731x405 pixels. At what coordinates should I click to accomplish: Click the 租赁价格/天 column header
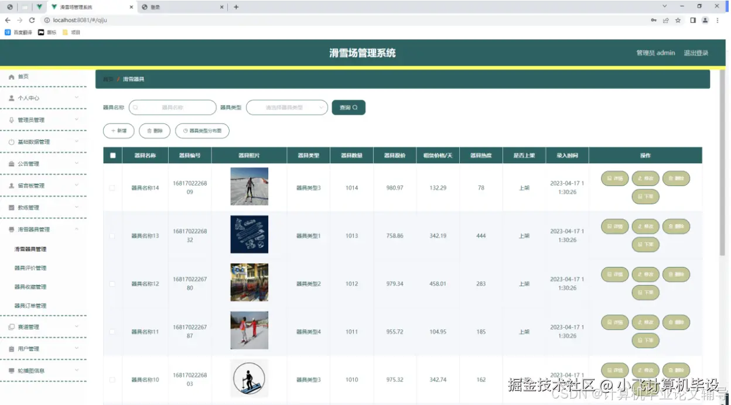point(438,156)
